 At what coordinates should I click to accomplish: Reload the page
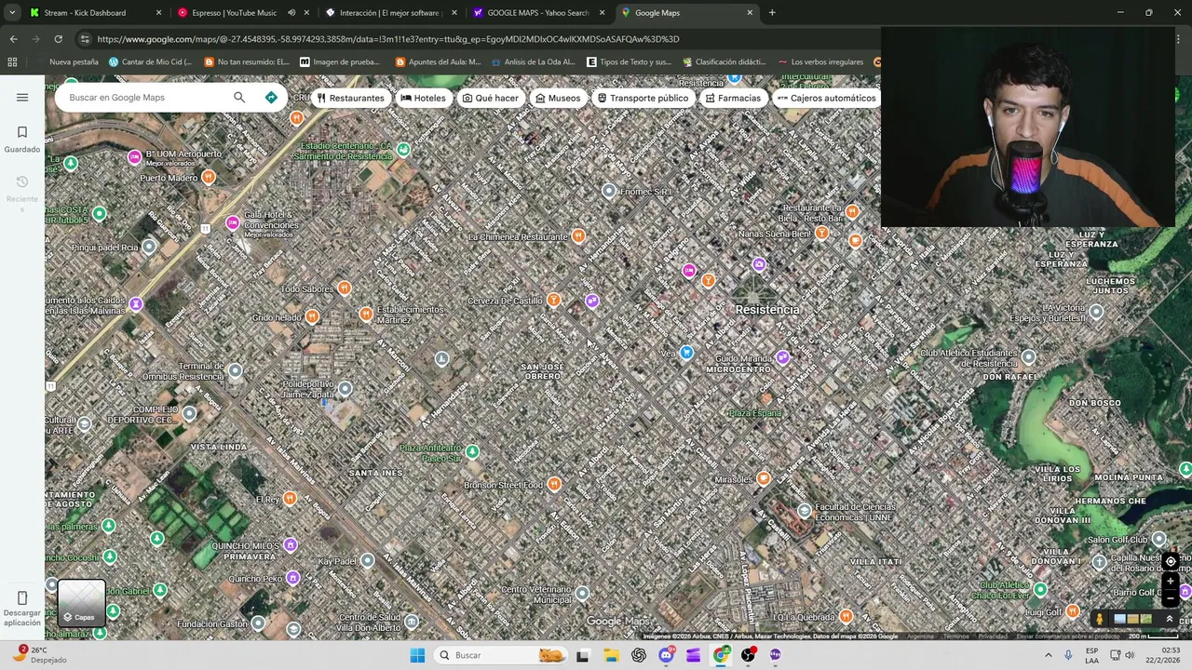pyautogui.click(x=58, y=39)
